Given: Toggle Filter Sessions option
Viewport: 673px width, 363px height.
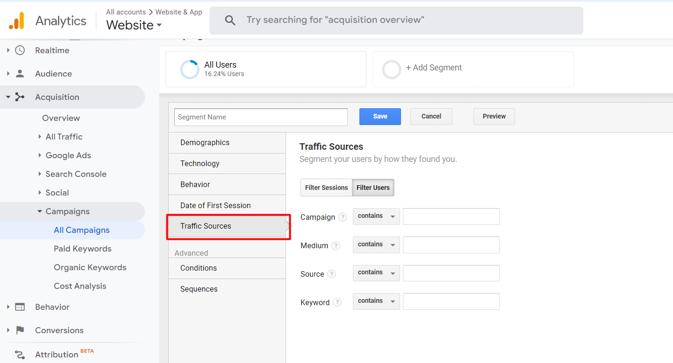Looking at the screenshot, I should click(x=326, y=188).
